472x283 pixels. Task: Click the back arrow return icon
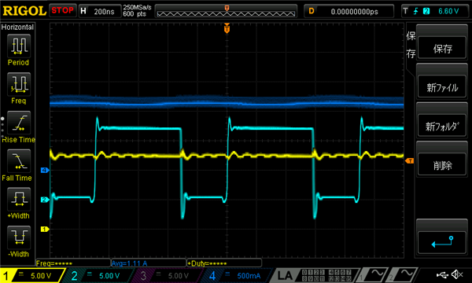click(442, 242)
